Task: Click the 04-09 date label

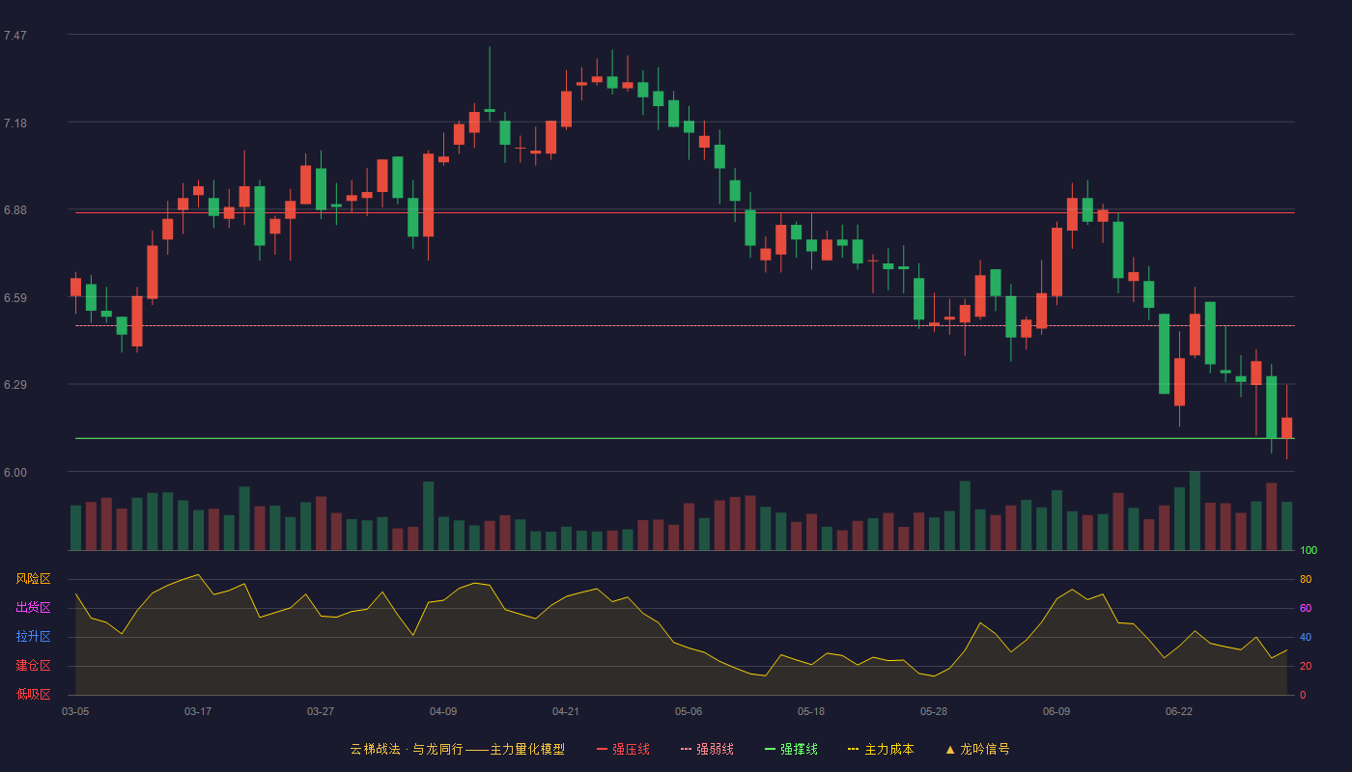Action: 443,711
